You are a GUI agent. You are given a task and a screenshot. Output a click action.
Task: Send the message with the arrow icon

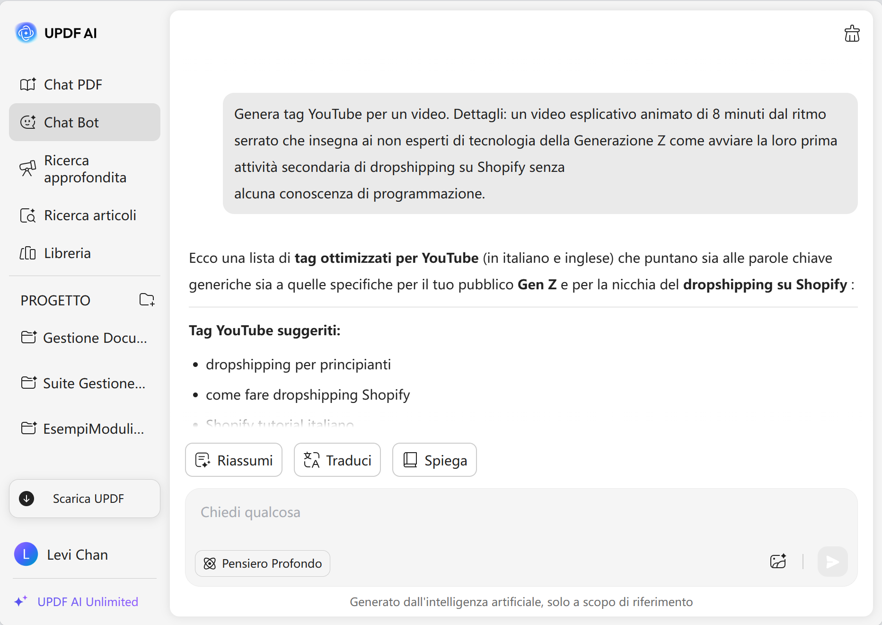[x=832, y=562]
